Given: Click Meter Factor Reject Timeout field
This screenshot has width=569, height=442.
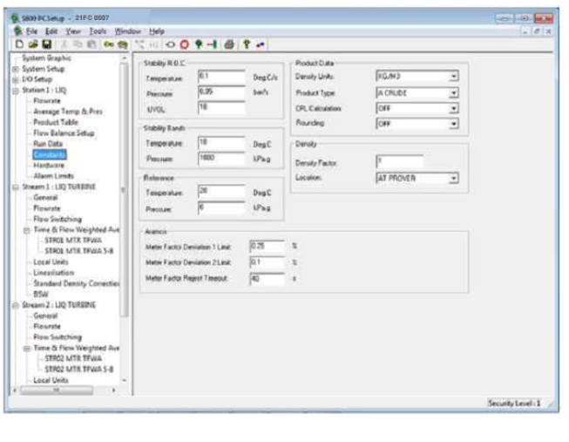Looking at the screenshot, I should pyautogui.click(x=267, y=279).
